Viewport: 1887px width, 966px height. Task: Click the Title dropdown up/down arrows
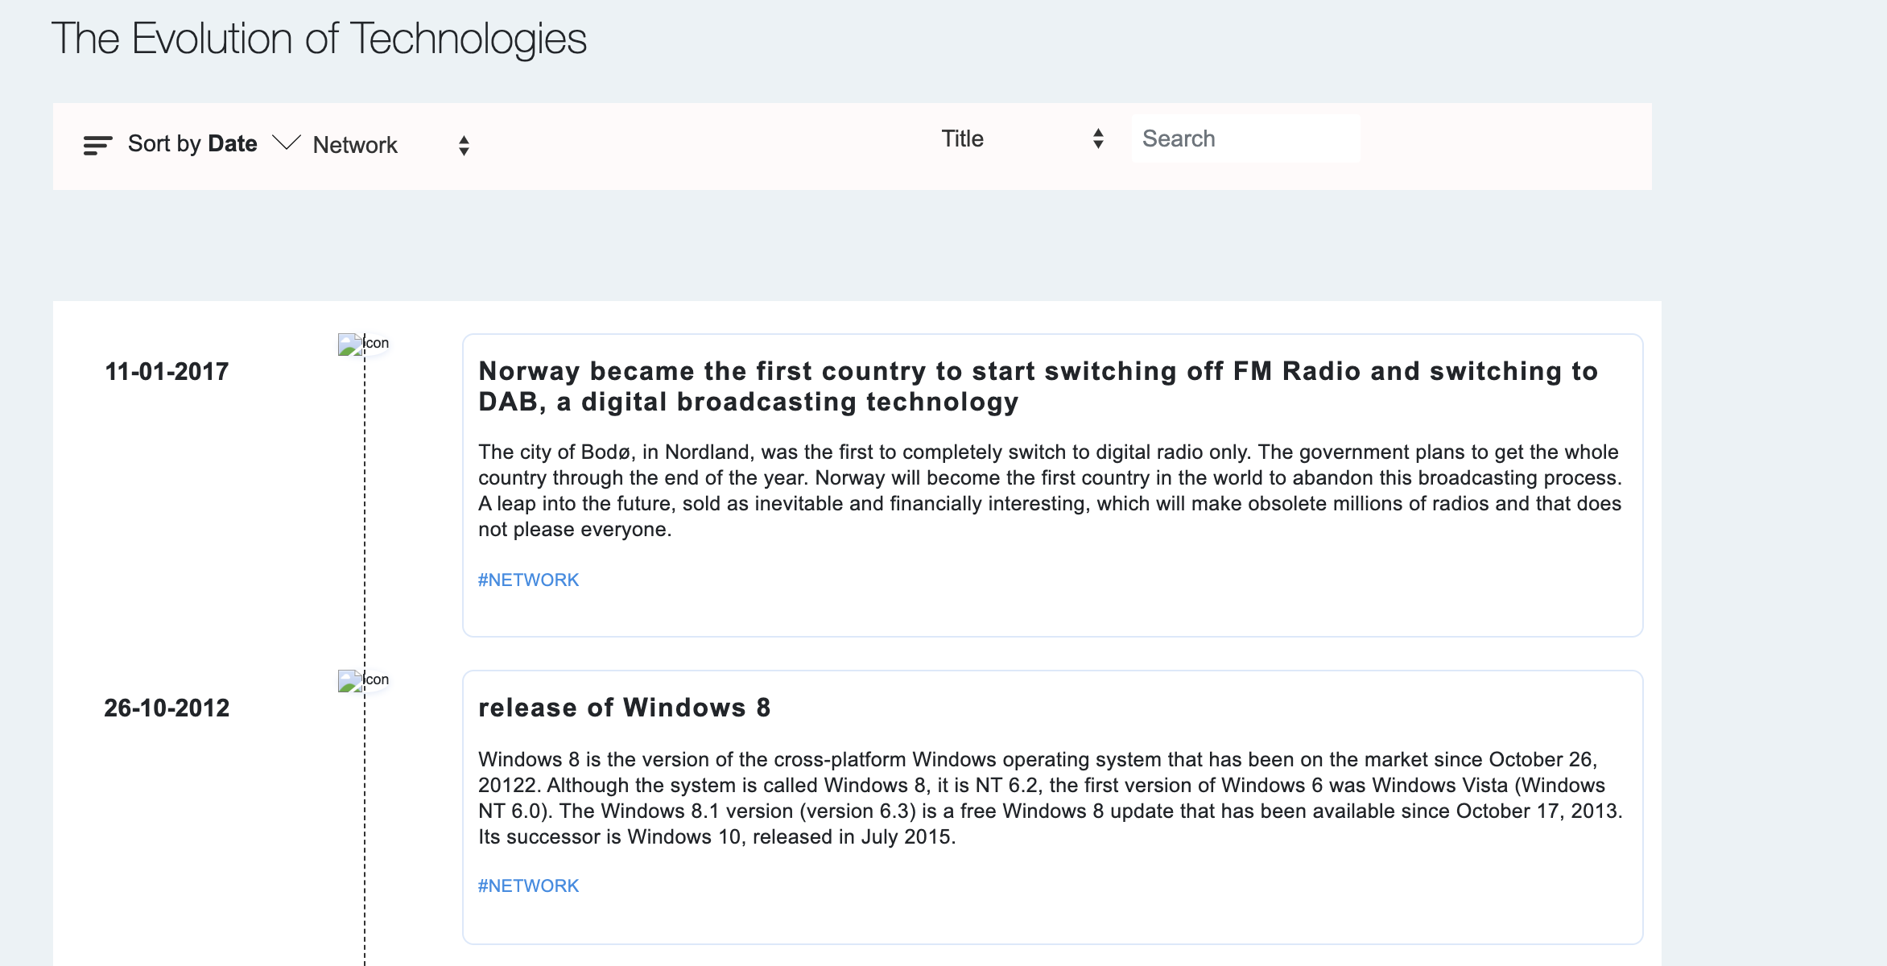[x=1098, y=138]
